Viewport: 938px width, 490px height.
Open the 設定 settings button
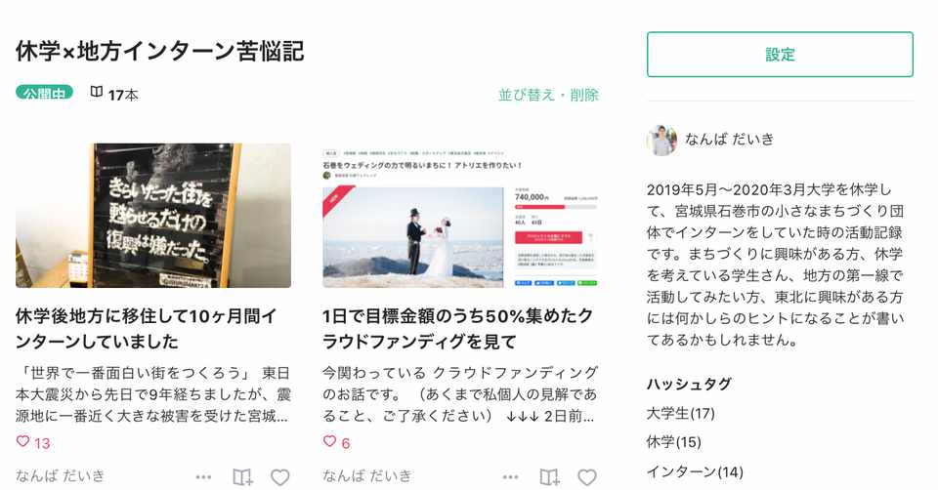coord(780,55)
